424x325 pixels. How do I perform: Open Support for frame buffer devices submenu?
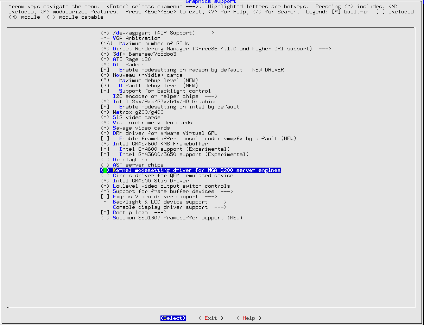pyautogui.click(x=167, y=191)
